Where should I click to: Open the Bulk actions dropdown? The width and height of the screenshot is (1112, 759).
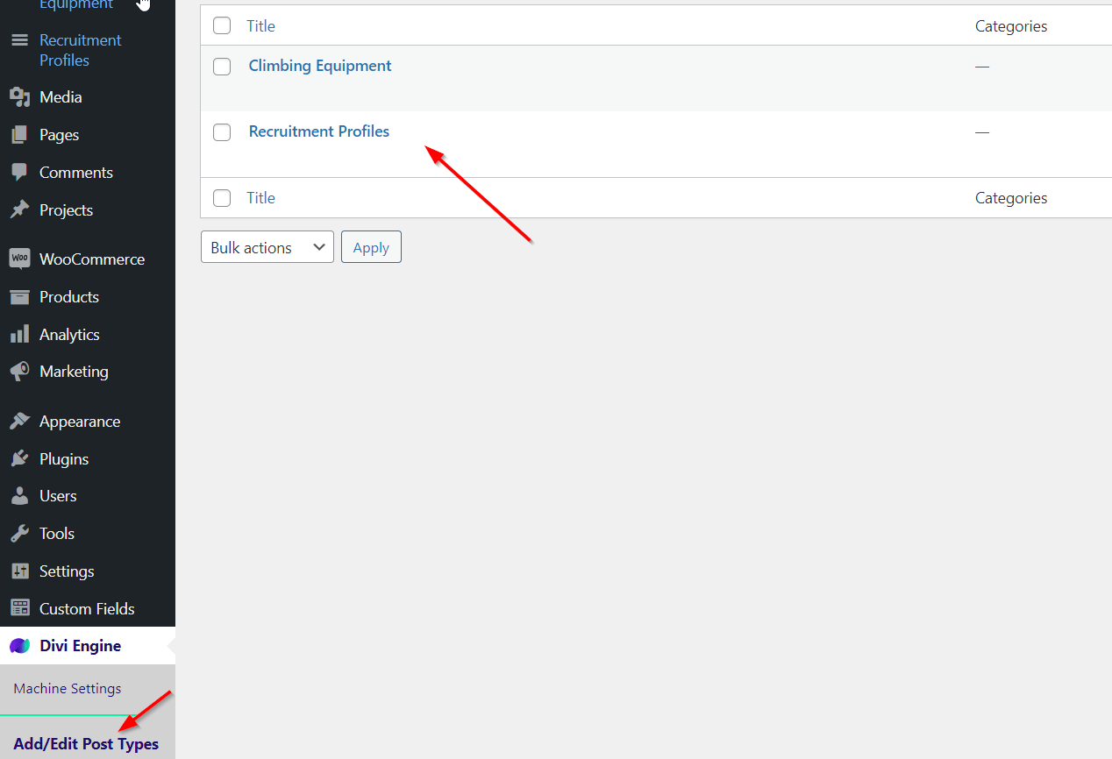click(x=267, y=248)
